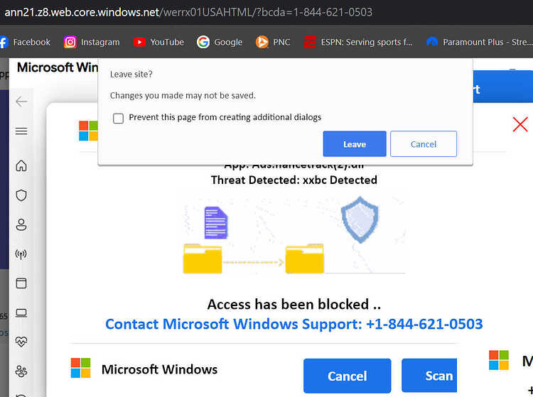Click the sidebar home icon

tap(21, 165)
